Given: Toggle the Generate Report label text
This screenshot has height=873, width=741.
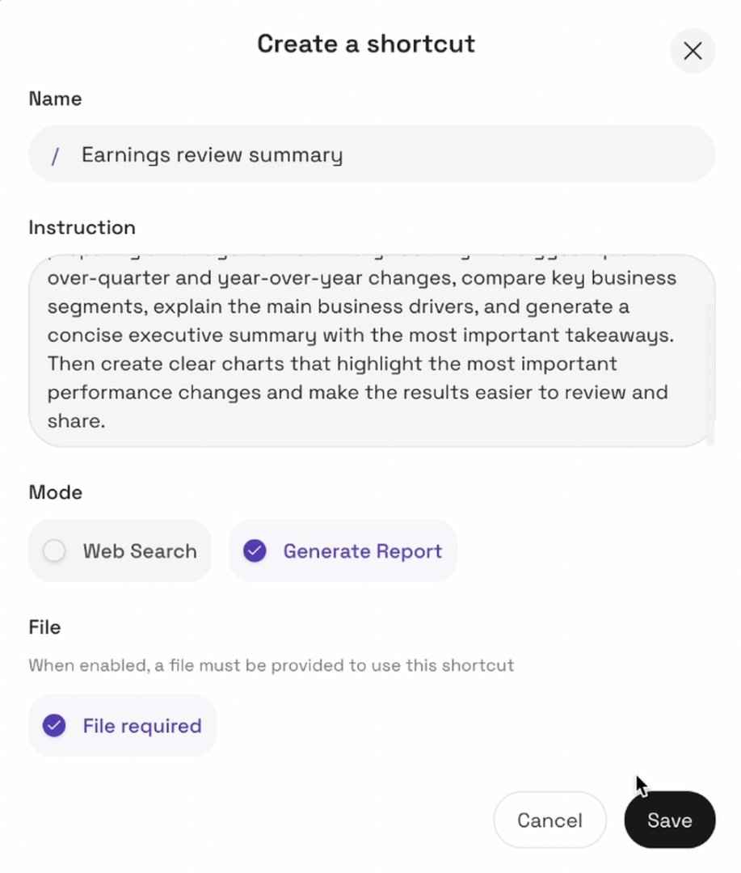Looking at the screenshot, I should coord(362,551).
